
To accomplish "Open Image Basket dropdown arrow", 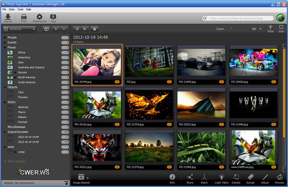I will pos(88,178).
